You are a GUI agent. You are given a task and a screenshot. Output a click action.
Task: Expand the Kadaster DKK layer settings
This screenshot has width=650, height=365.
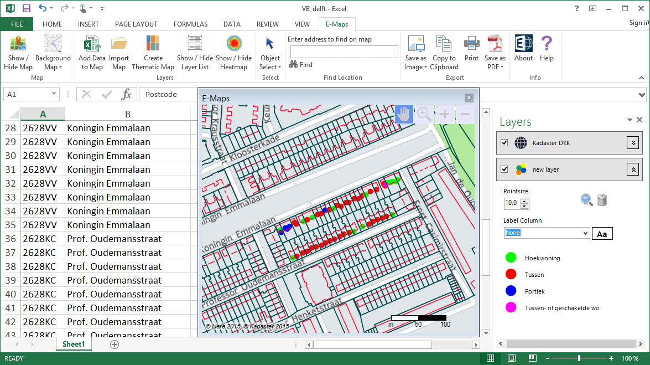pos(633,143)
